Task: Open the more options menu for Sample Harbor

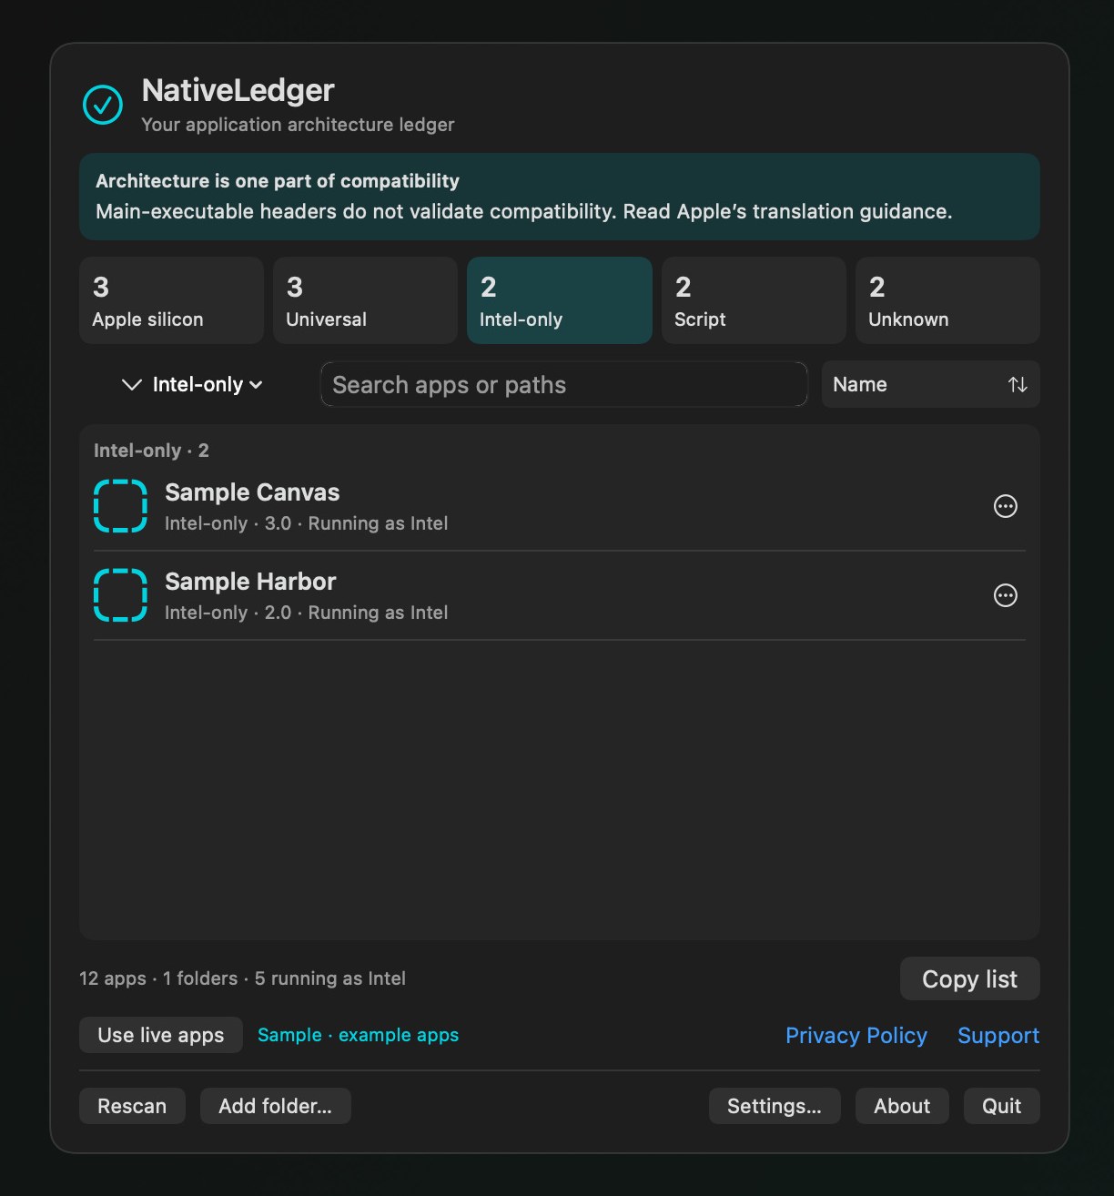Action: (x=1005, y=595)
